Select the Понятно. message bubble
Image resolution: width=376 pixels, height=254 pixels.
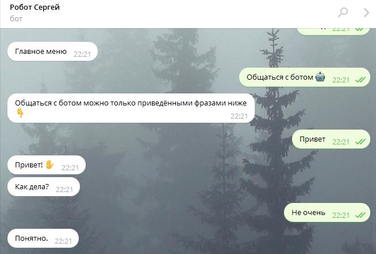tap(43, 238)
